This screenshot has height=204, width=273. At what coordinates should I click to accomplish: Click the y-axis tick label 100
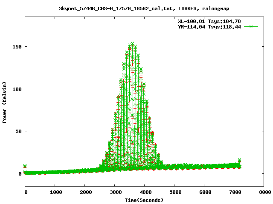pyautogui.click(x=17, y=89)
